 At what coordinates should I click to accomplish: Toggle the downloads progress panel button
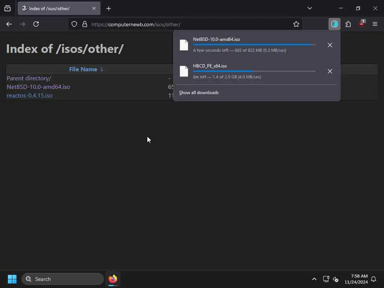point(334,24)
